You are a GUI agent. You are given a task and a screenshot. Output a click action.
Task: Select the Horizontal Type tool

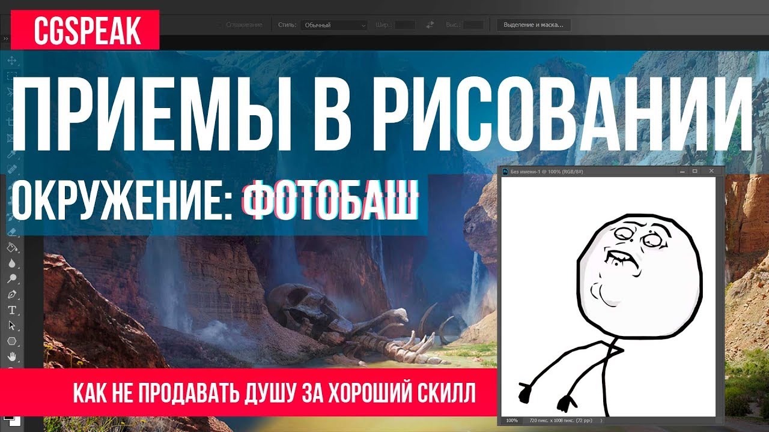(11, 310)
